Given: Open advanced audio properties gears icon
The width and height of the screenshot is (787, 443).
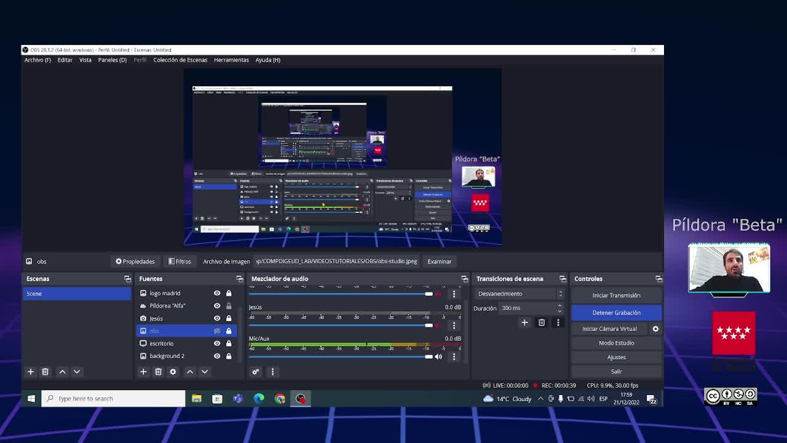Looking at the screenshot, I should (255, 372).
